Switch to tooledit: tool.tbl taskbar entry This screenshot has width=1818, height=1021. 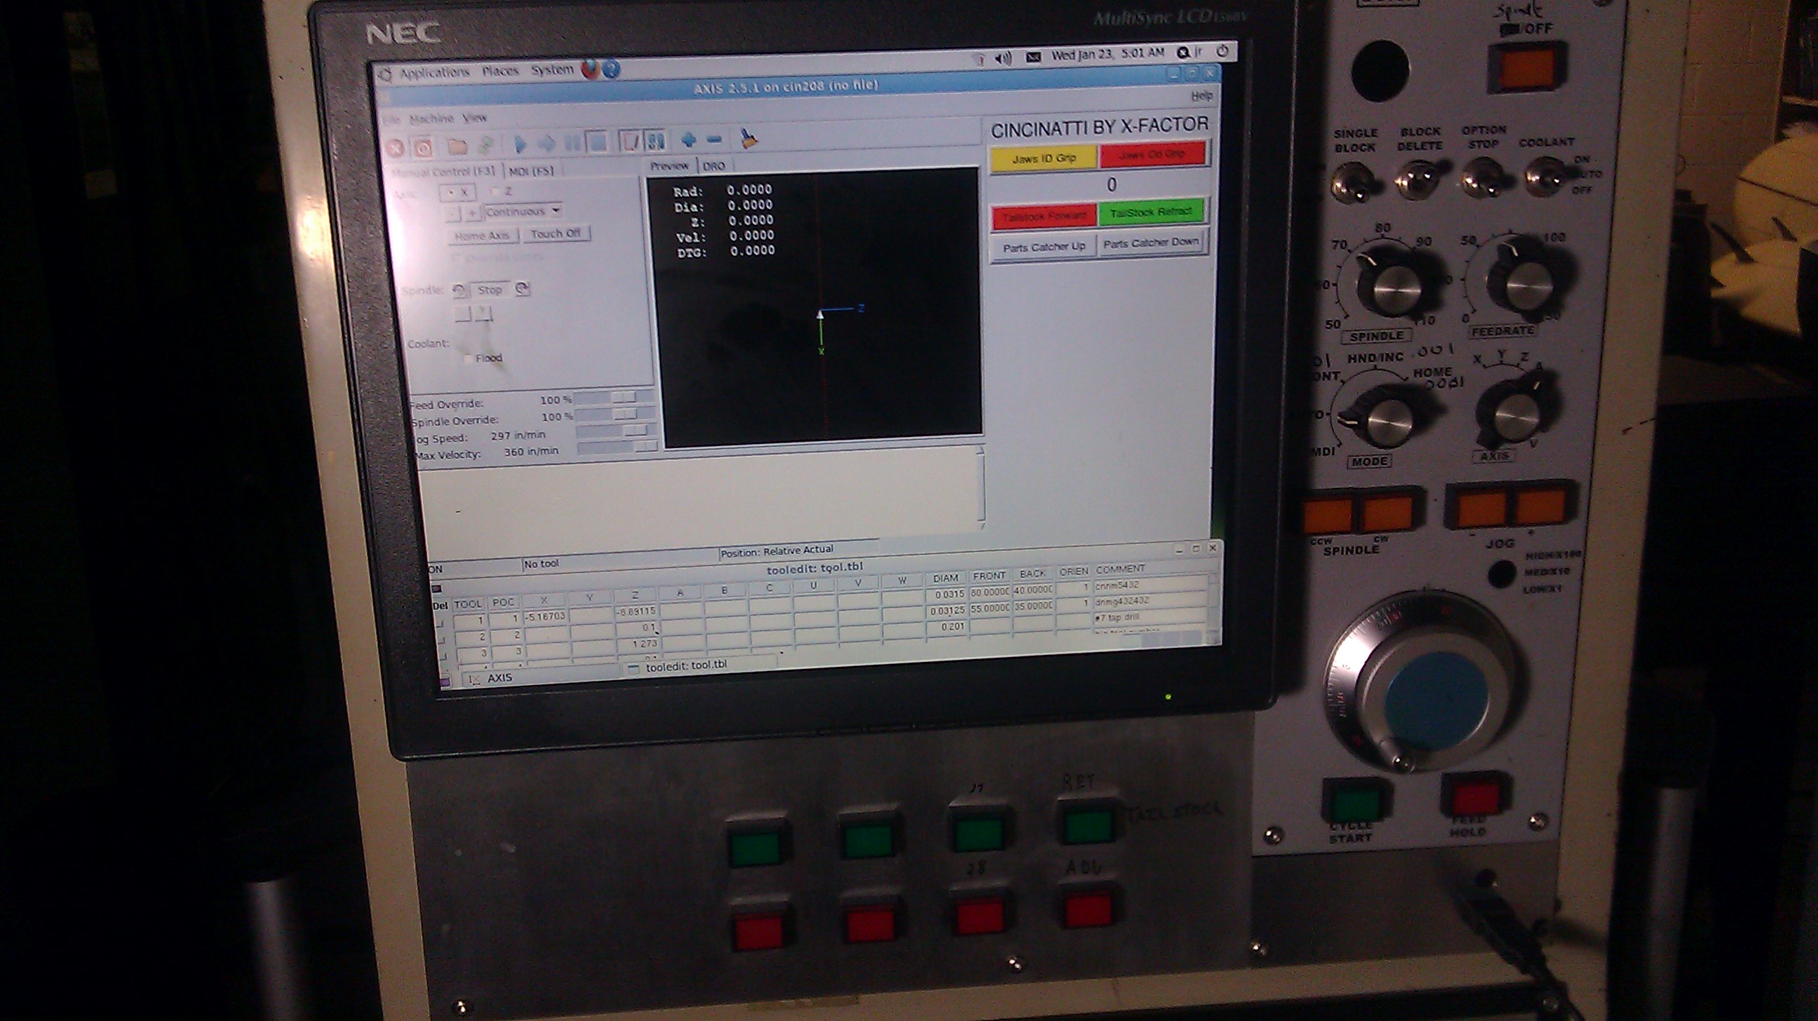pyautogui.click(x=701, y=665)
